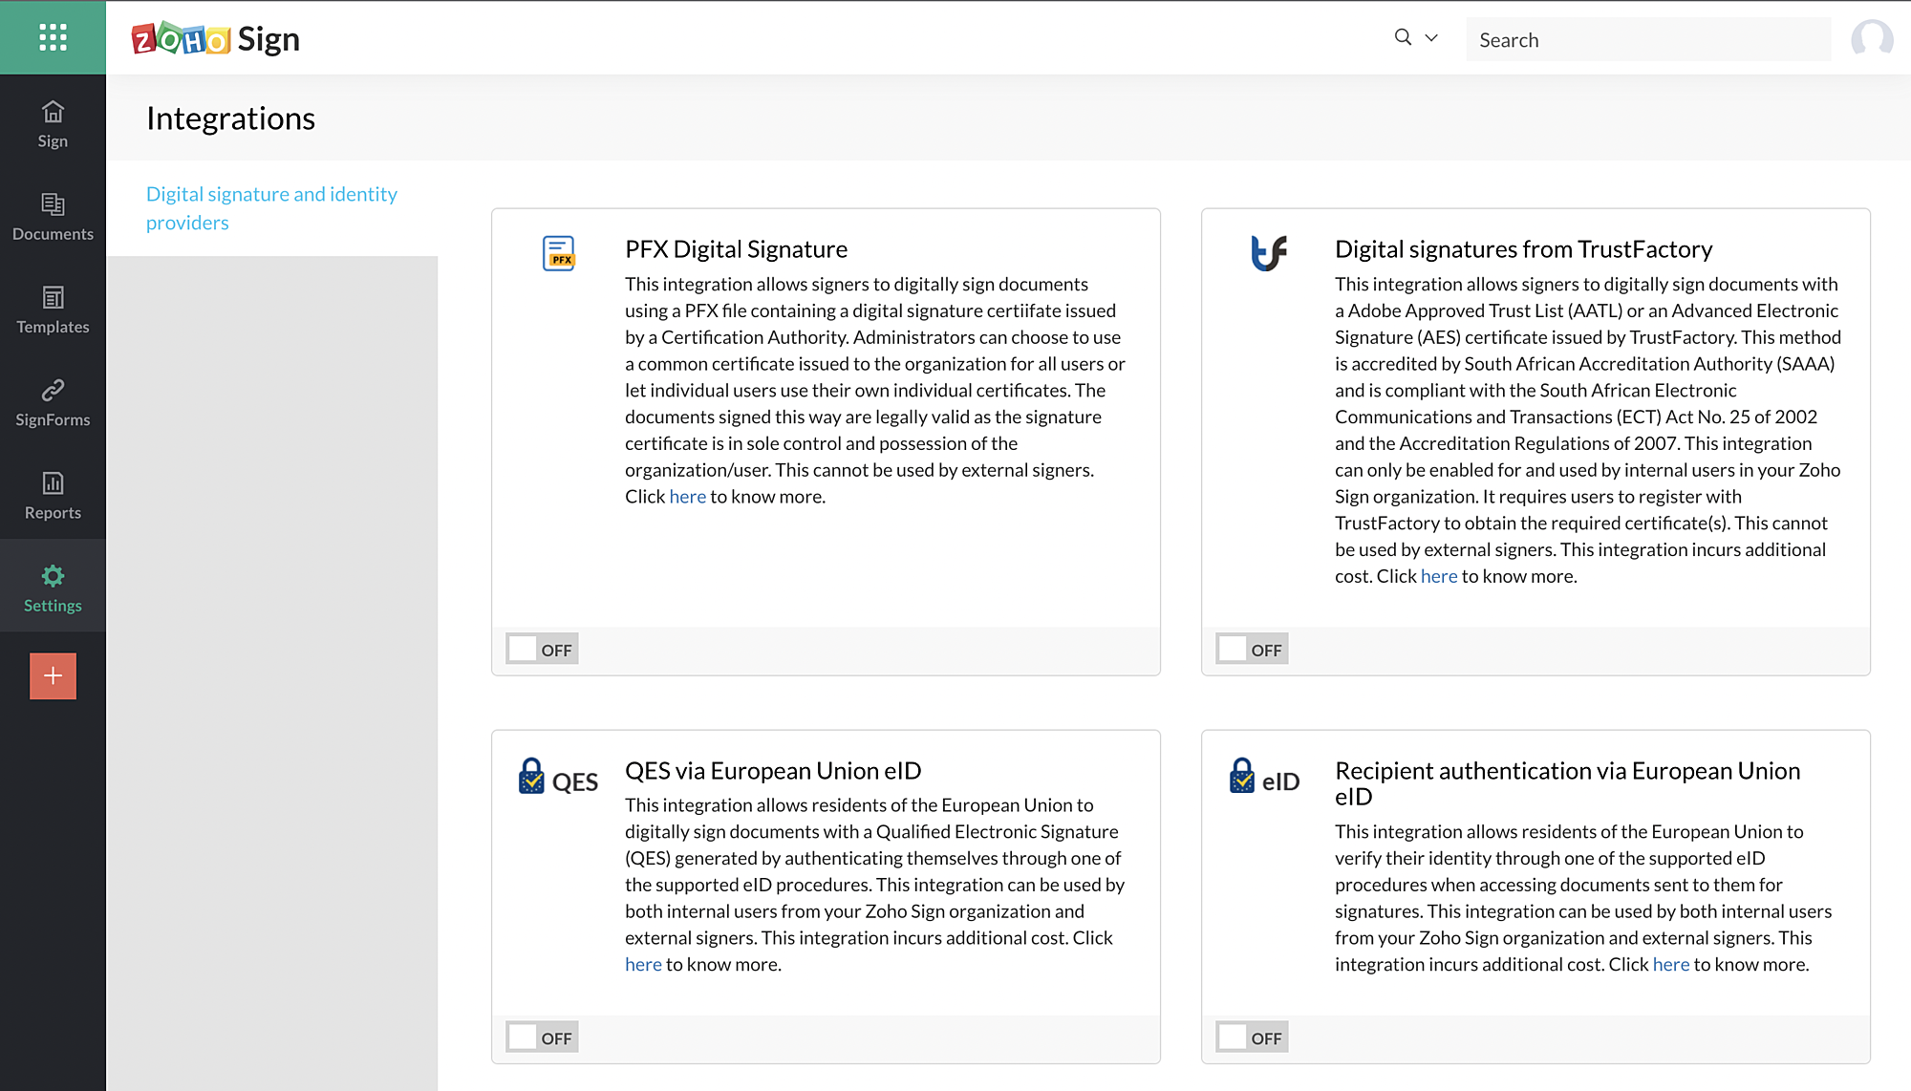This screenshot has height=1091, width=1911.
Task: Open Reports in the sidebar
Action: 53,495
